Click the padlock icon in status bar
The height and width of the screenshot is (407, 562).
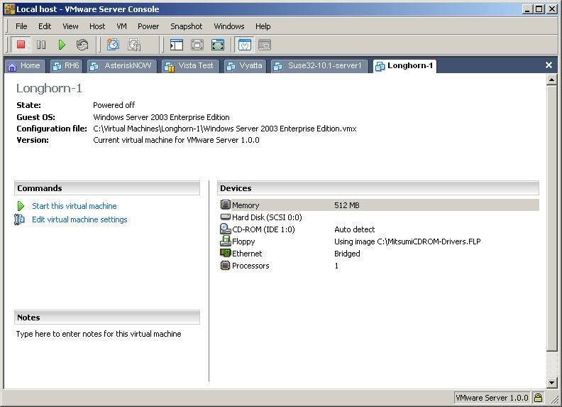pyautogui.click(x=538, y=398)
